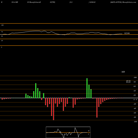The width and height of the screenshot is (138, 138).
Task: Click the MR axis 80 label
Action: tap(135, 82)
